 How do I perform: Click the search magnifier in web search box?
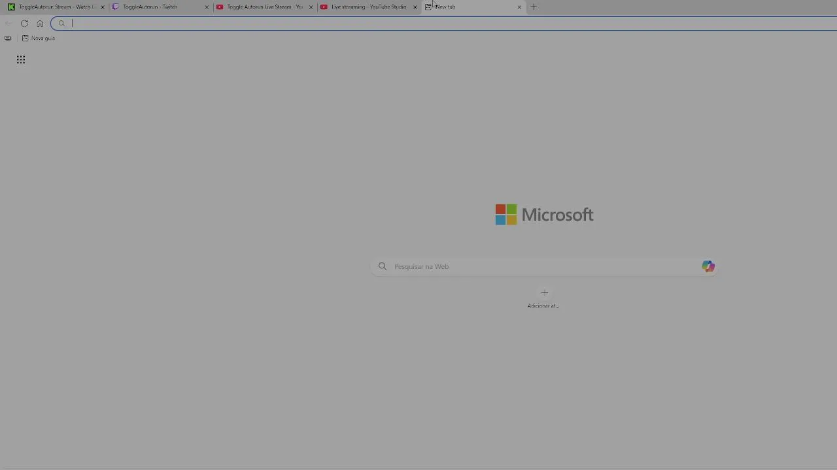point(383,266)
